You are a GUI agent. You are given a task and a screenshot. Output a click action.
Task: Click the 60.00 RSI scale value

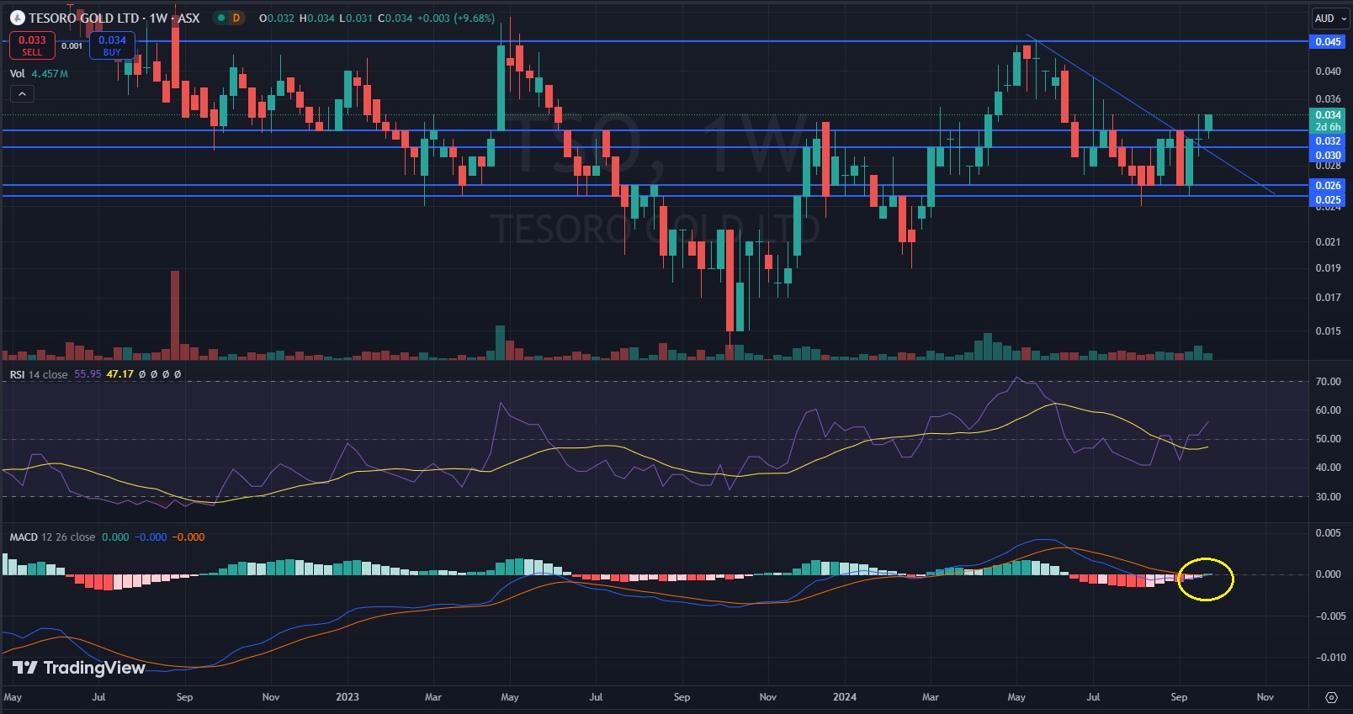1328,410
